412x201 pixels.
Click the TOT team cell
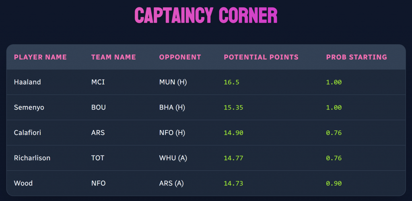(x=98, y=158)
